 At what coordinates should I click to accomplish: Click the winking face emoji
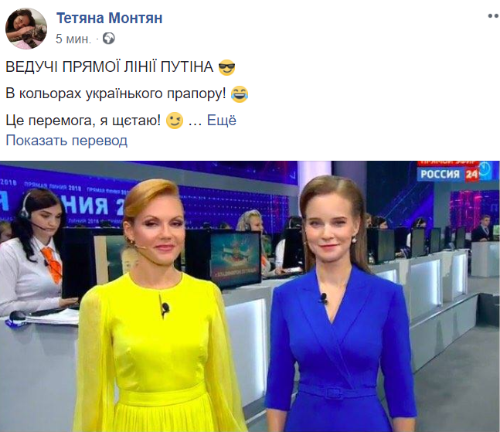175,121
